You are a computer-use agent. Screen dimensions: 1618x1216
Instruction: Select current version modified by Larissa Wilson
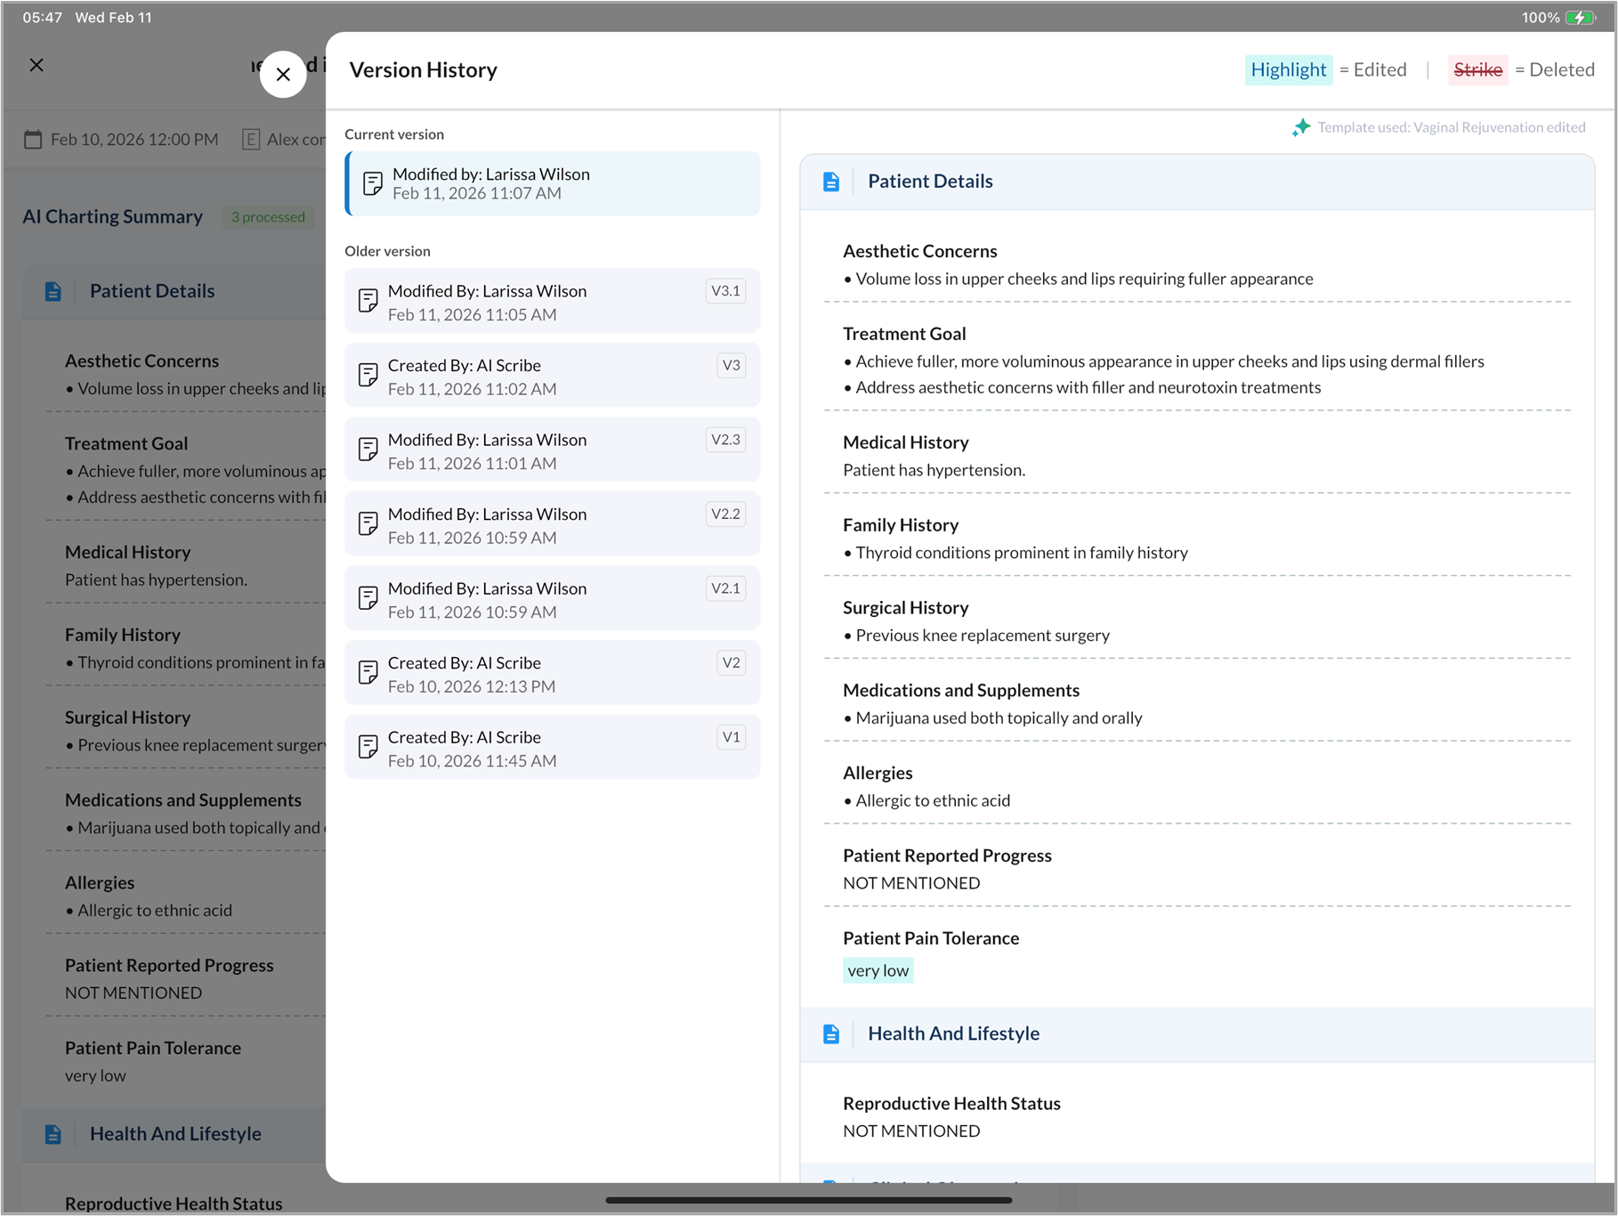pyautogui.click(x=552, y=183)
